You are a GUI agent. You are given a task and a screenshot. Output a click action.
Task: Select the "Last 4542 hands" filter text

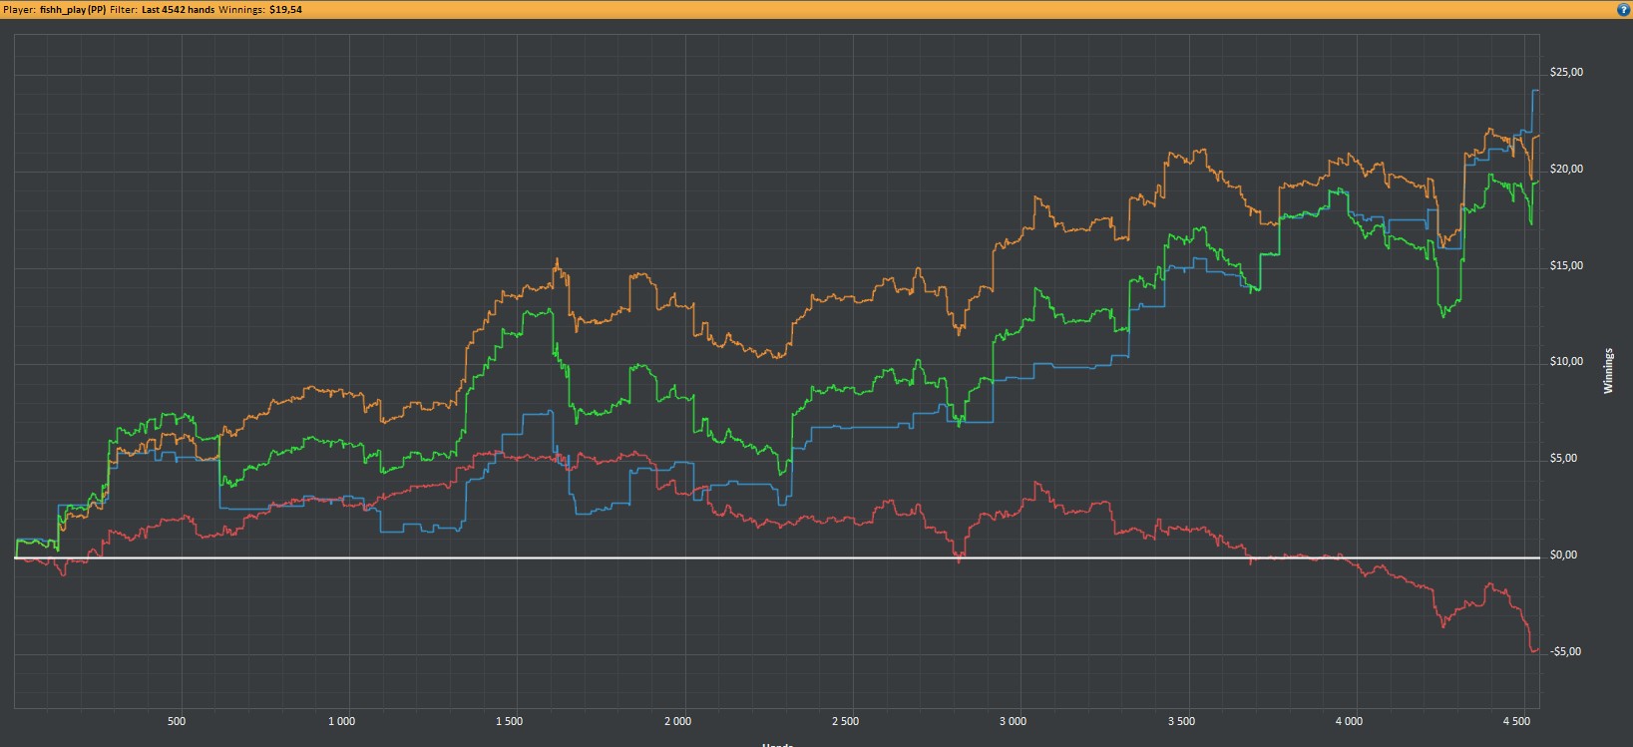point(179,9)
